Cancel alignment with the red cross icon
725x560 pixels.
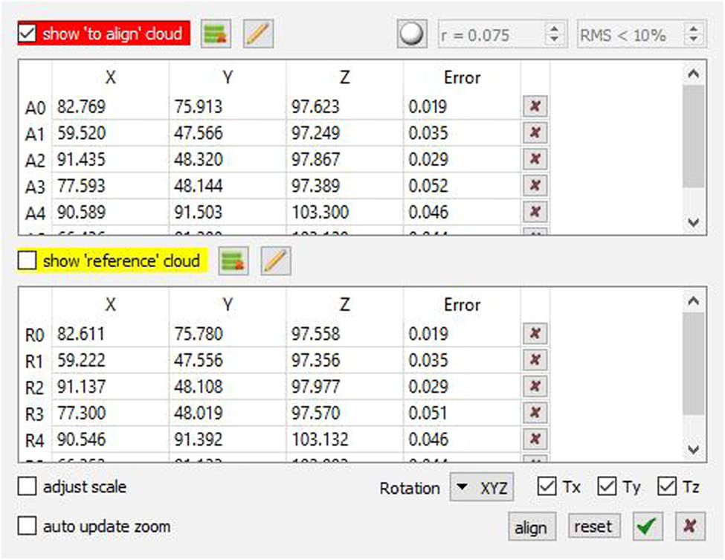pos(689,526)
